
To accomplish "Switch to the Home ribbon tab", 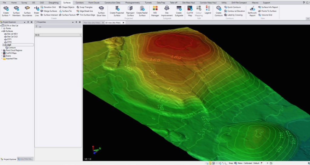I will (x=14, y=2).
